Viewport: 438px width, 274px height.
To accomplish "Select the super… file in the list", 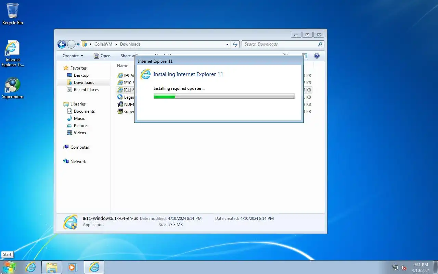I will [125, 111].
